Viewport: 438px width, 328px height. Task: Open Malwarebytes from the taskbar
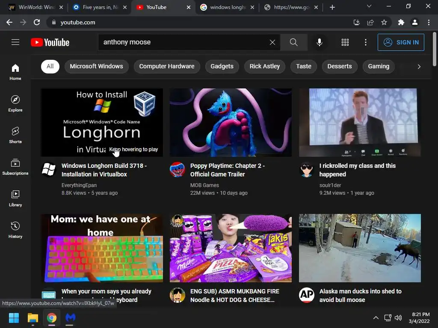71,318
